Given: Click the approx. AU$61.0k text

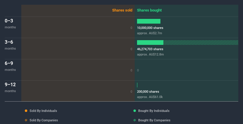Looking at the screenshot, I should (x=150, y=97).
